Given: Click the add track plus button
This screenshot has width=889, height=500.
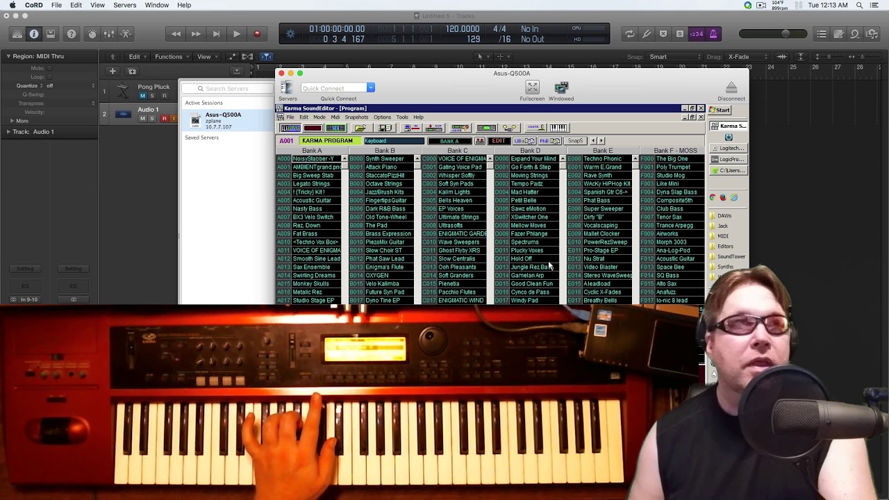Looking at the screenshot, I should (113, 71).
